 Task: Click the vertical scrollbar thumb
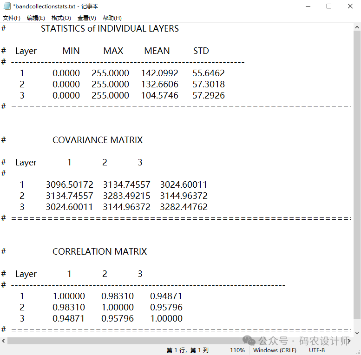[x=356, y=172]
